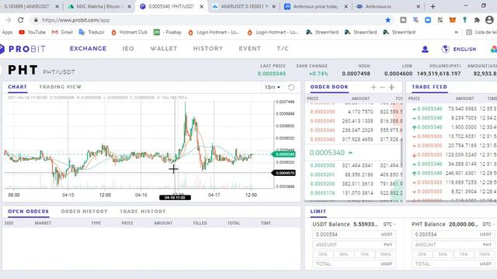
Task: Refresh the chart with reload icon
Action: 291,87
